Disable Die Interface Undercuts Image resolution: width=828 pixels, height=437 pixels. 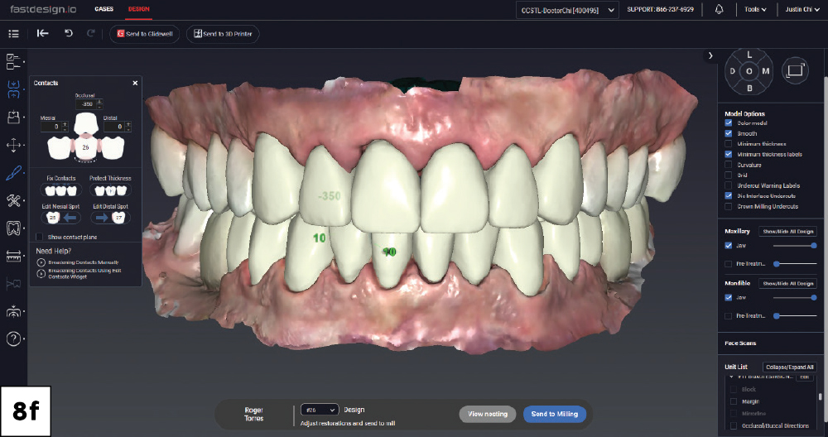point(728,196)
